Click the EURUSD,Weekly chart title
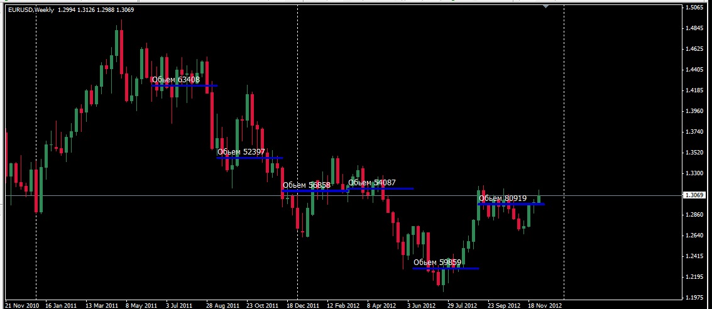This screenshot has height=309, width=712. pos(32,9)
